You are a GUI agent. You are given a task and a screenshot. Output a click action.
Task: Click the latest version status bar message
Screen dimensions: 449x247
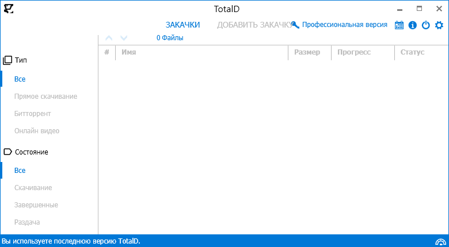pos(71,241)
